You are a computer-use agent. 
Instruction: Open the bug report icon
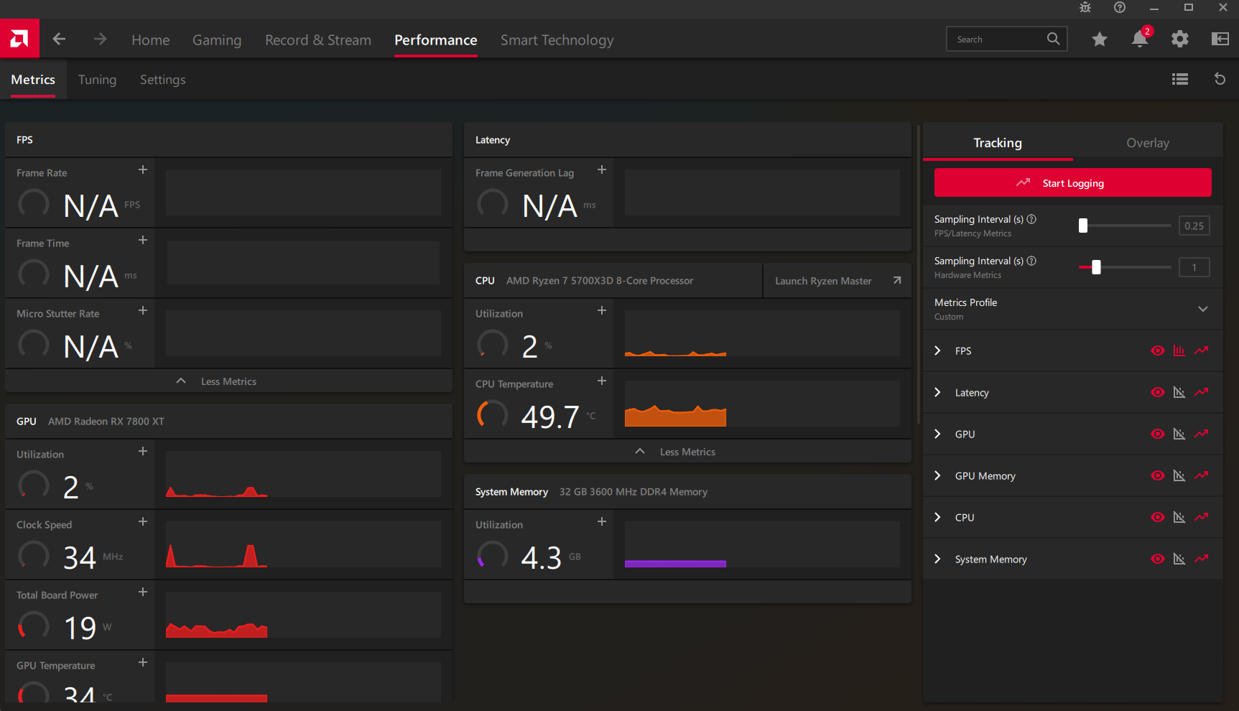pos(1085,7)
